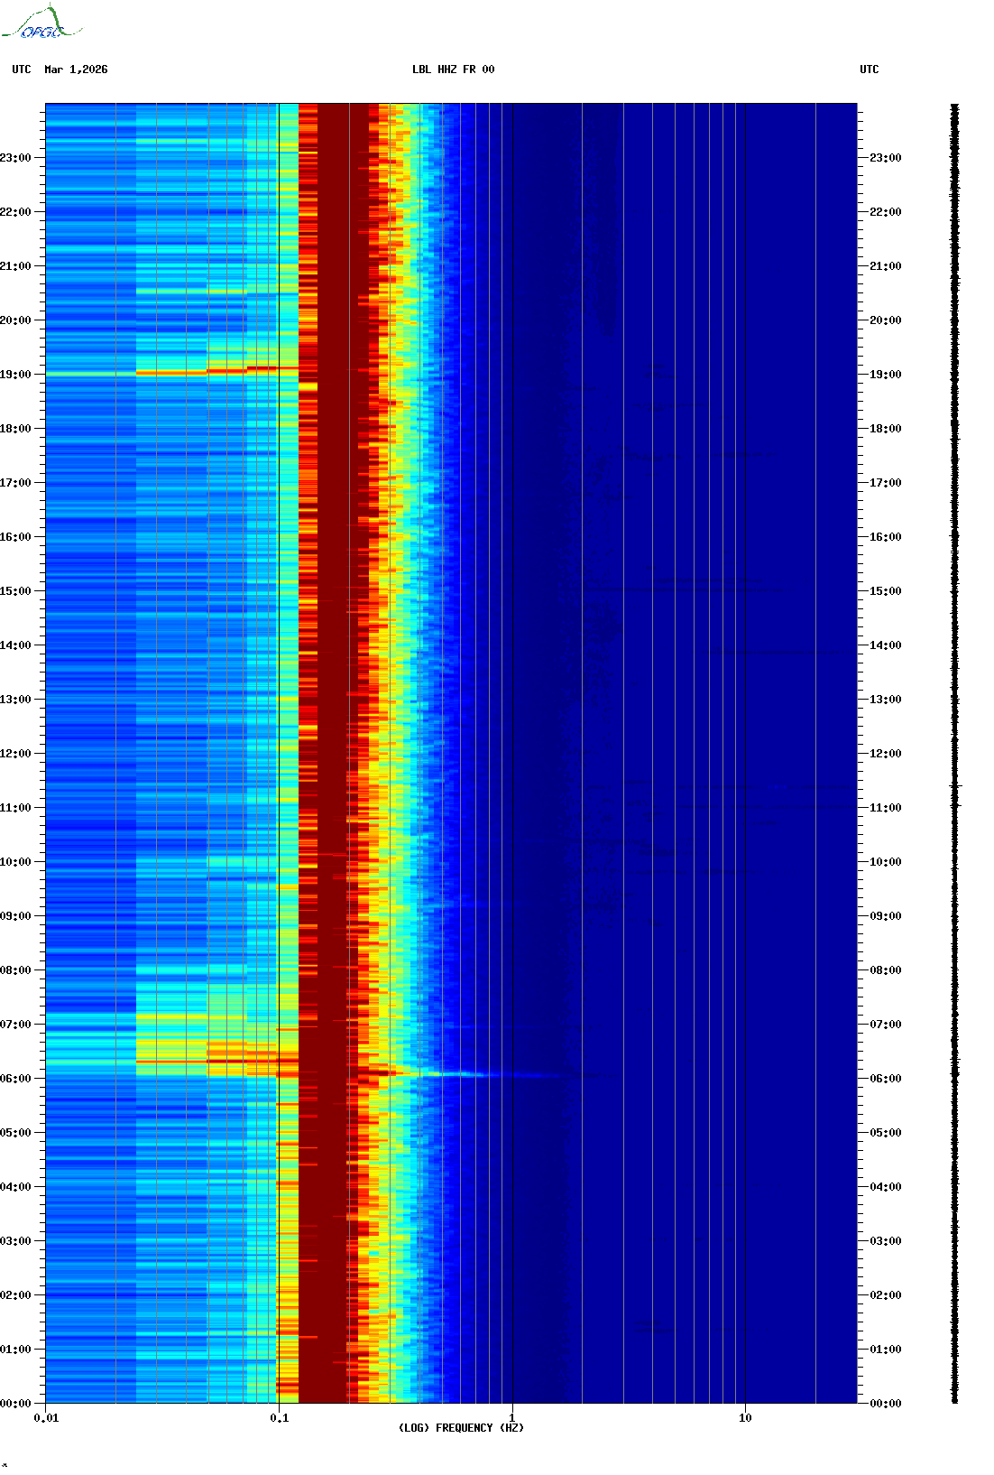Click the seismogram trace spike near 11:00
This screenshot has height=1475, width=994.
click(955, 787)
